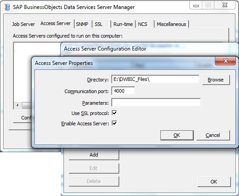Select the Access Server tab
The height and width of the screenshot is (196, 239).
(x=56, y=23)
